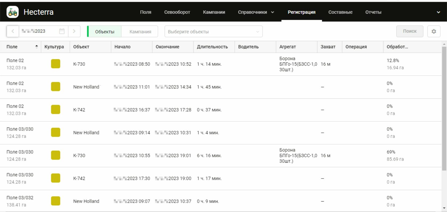447x212 pixels.
Task: Open the Поля menu tab
Action: 146,12
